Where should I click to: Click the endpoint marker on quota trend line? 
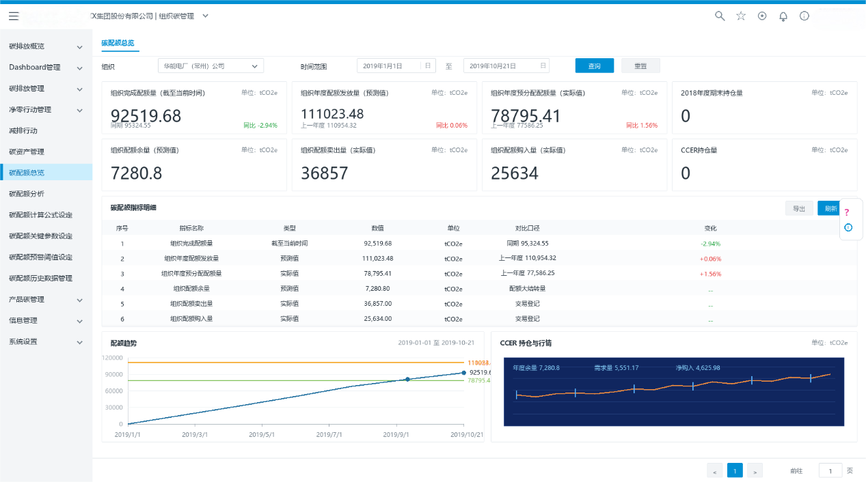click(463, 373)
